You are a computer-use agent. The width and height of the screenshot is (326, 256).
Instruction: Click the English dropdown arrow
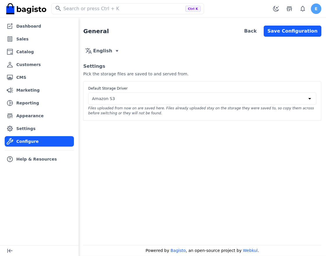click(x=117, y=51)
